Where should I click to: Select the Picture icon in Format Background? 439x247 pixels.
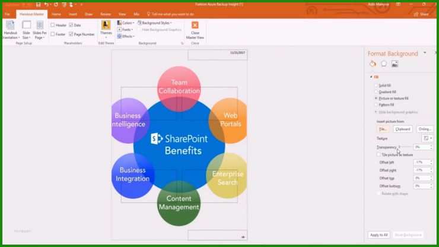[395, 64]
